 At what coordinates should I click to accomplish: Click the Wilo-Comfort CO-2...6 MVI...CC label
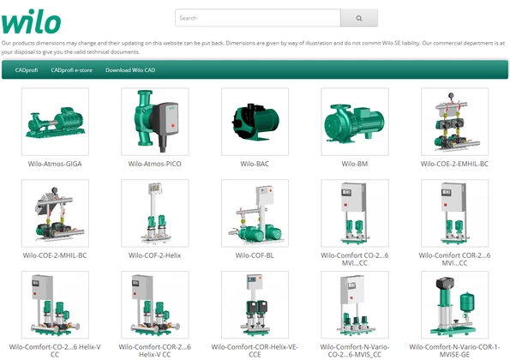pos(355,259)
